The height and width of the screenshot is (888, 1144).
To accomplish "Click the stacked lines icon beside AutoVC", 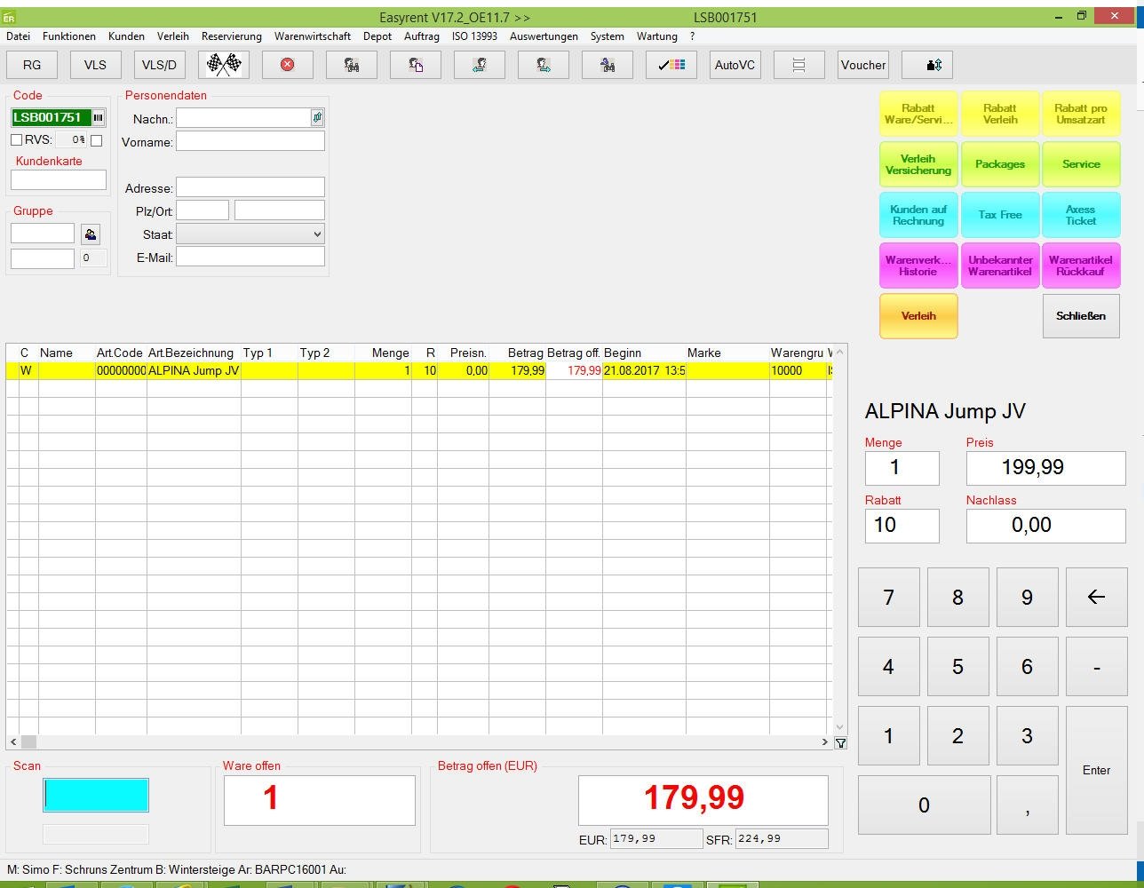I will click(x=799, y=65).
